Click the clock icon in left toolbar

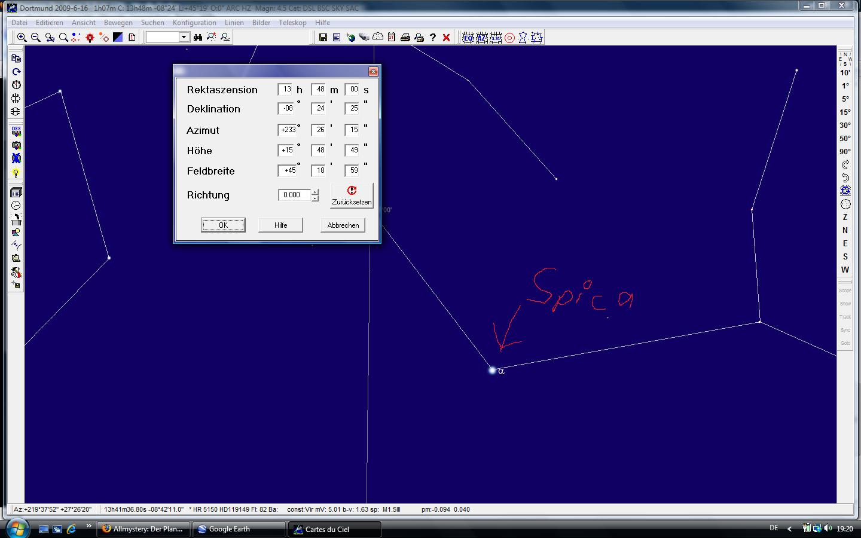(16, 205)
